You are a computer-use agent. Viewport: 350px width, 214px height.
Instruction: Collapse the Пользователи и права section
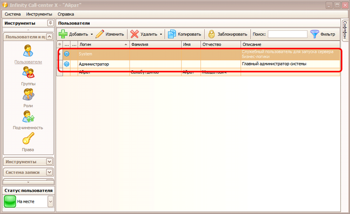point(49,37)
